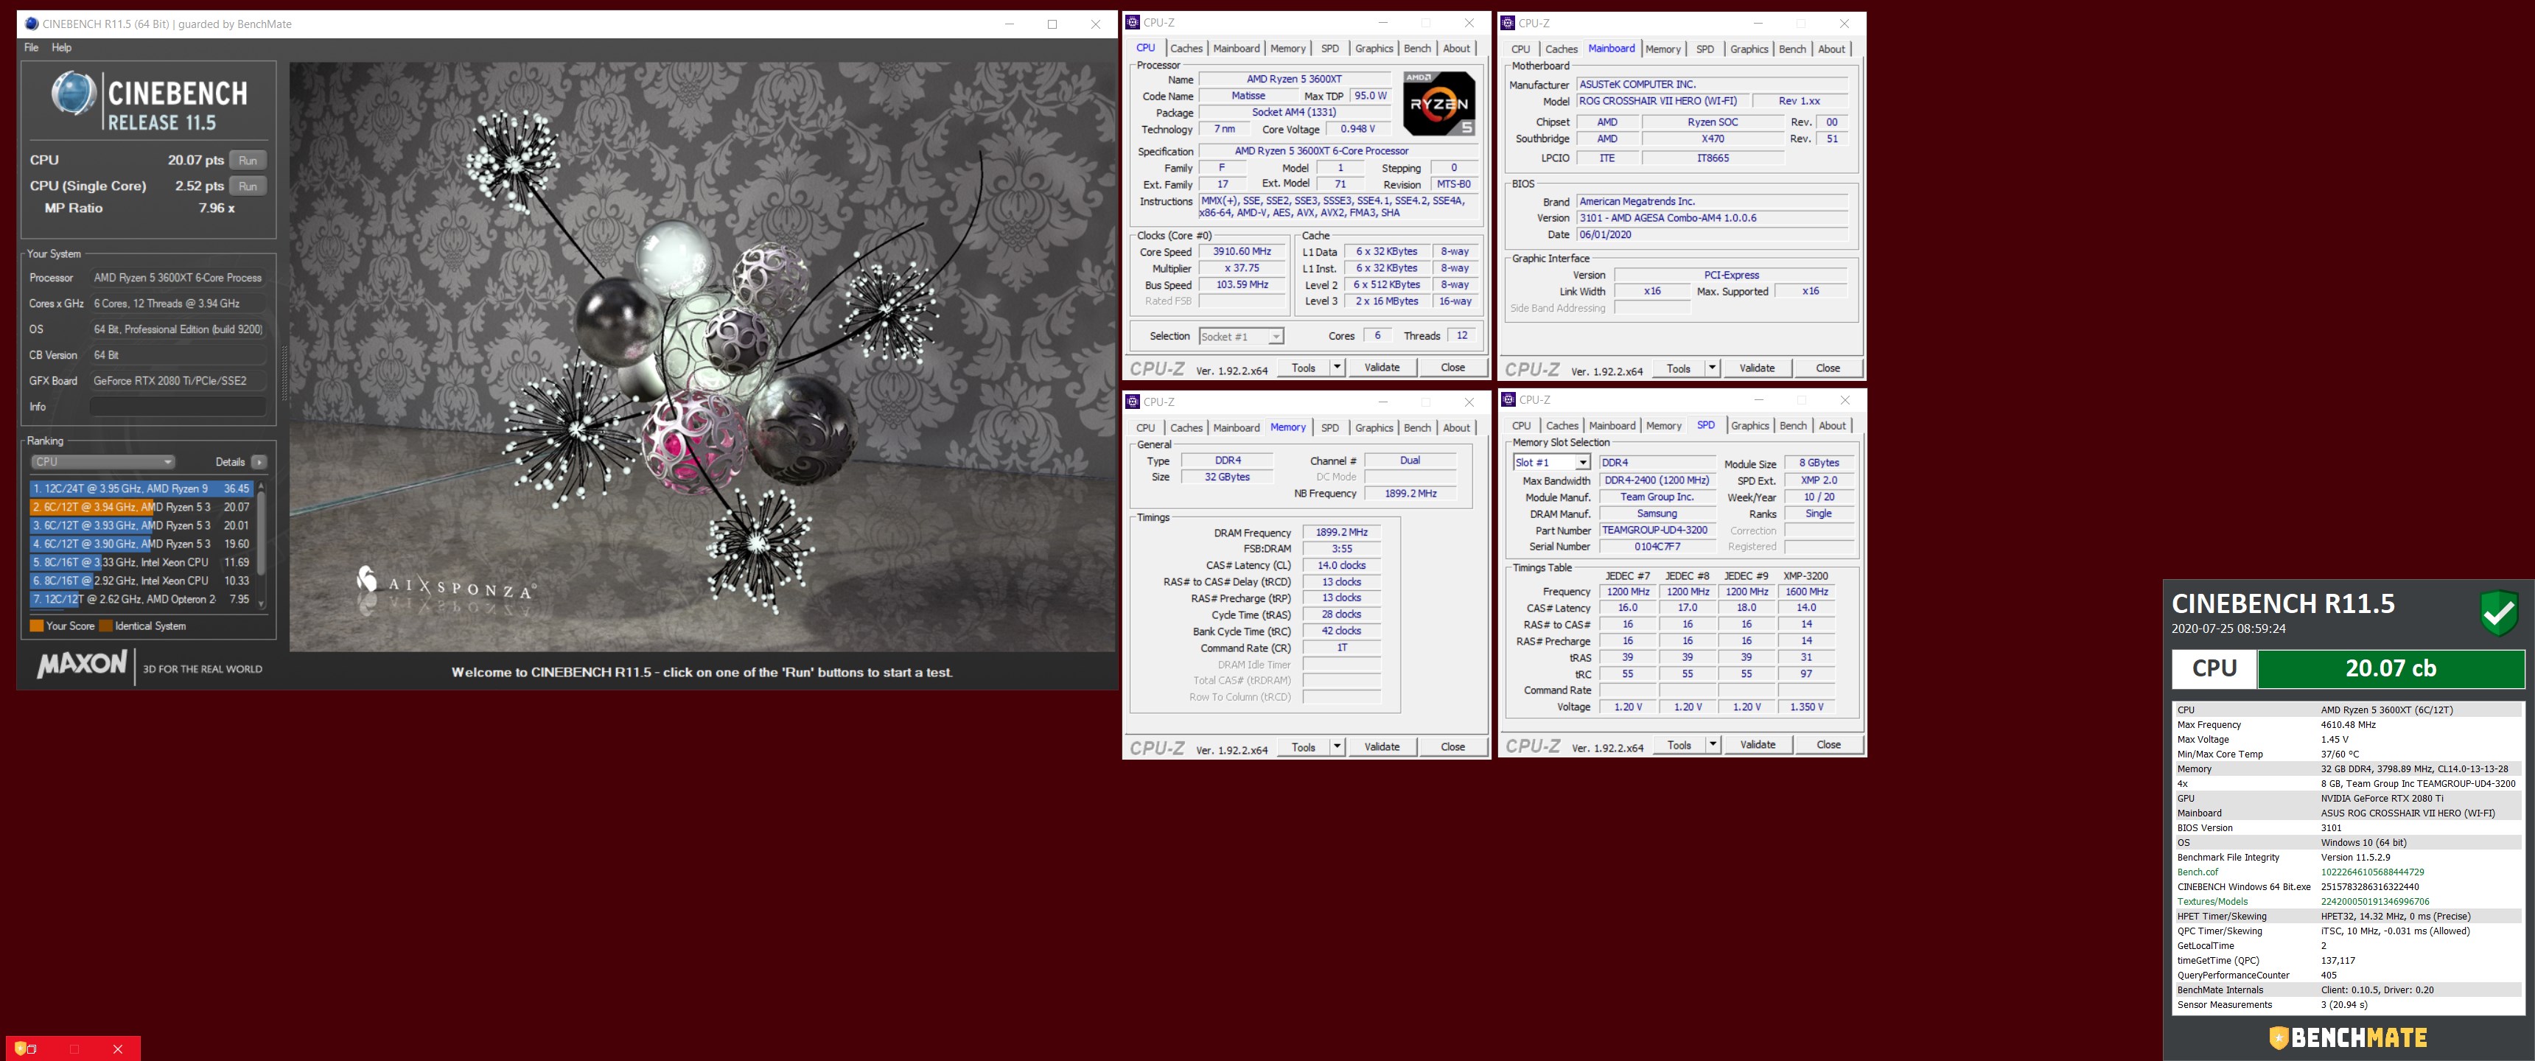Image resolution: width=2535 pixels, height=1061 pixels.
Task: Switch to the Caches tab in the CPU window
Action: pyautogui.click(x=1186, y=48)
